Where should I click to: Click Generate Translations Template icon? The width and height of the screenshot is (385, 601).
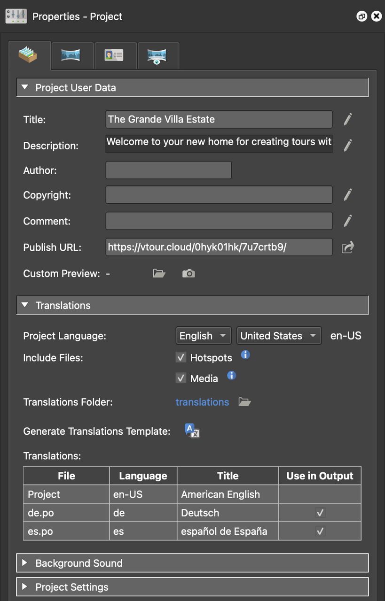192,431
